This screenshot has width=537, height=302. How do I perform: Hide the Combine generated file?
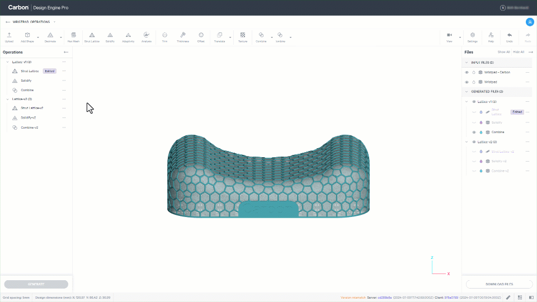[474, 132]
